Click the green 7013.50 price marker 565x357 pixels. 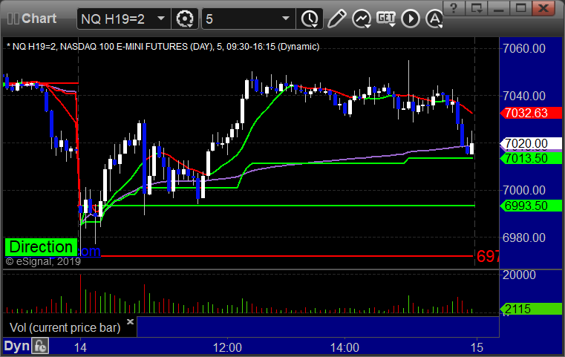click(x=531, y=158)
